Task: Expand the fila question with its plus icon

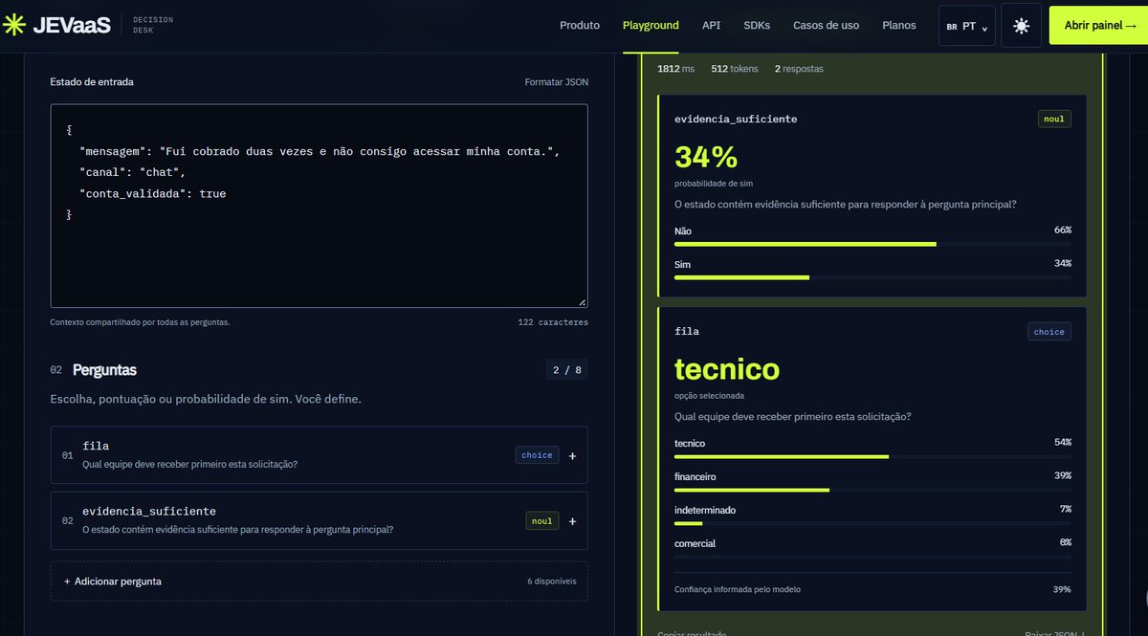Action: click(572, 456)
